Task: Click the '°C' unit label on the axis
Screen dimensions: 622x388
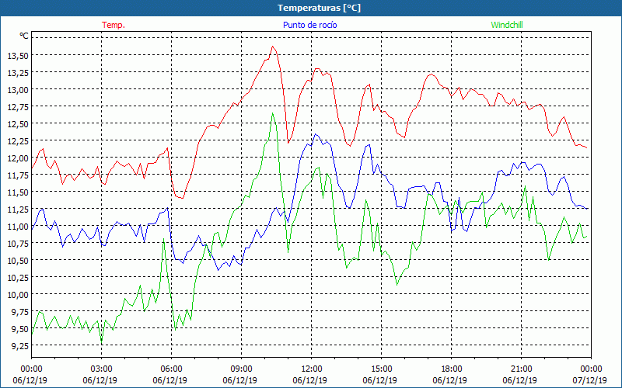Action: tap(24, 36)
